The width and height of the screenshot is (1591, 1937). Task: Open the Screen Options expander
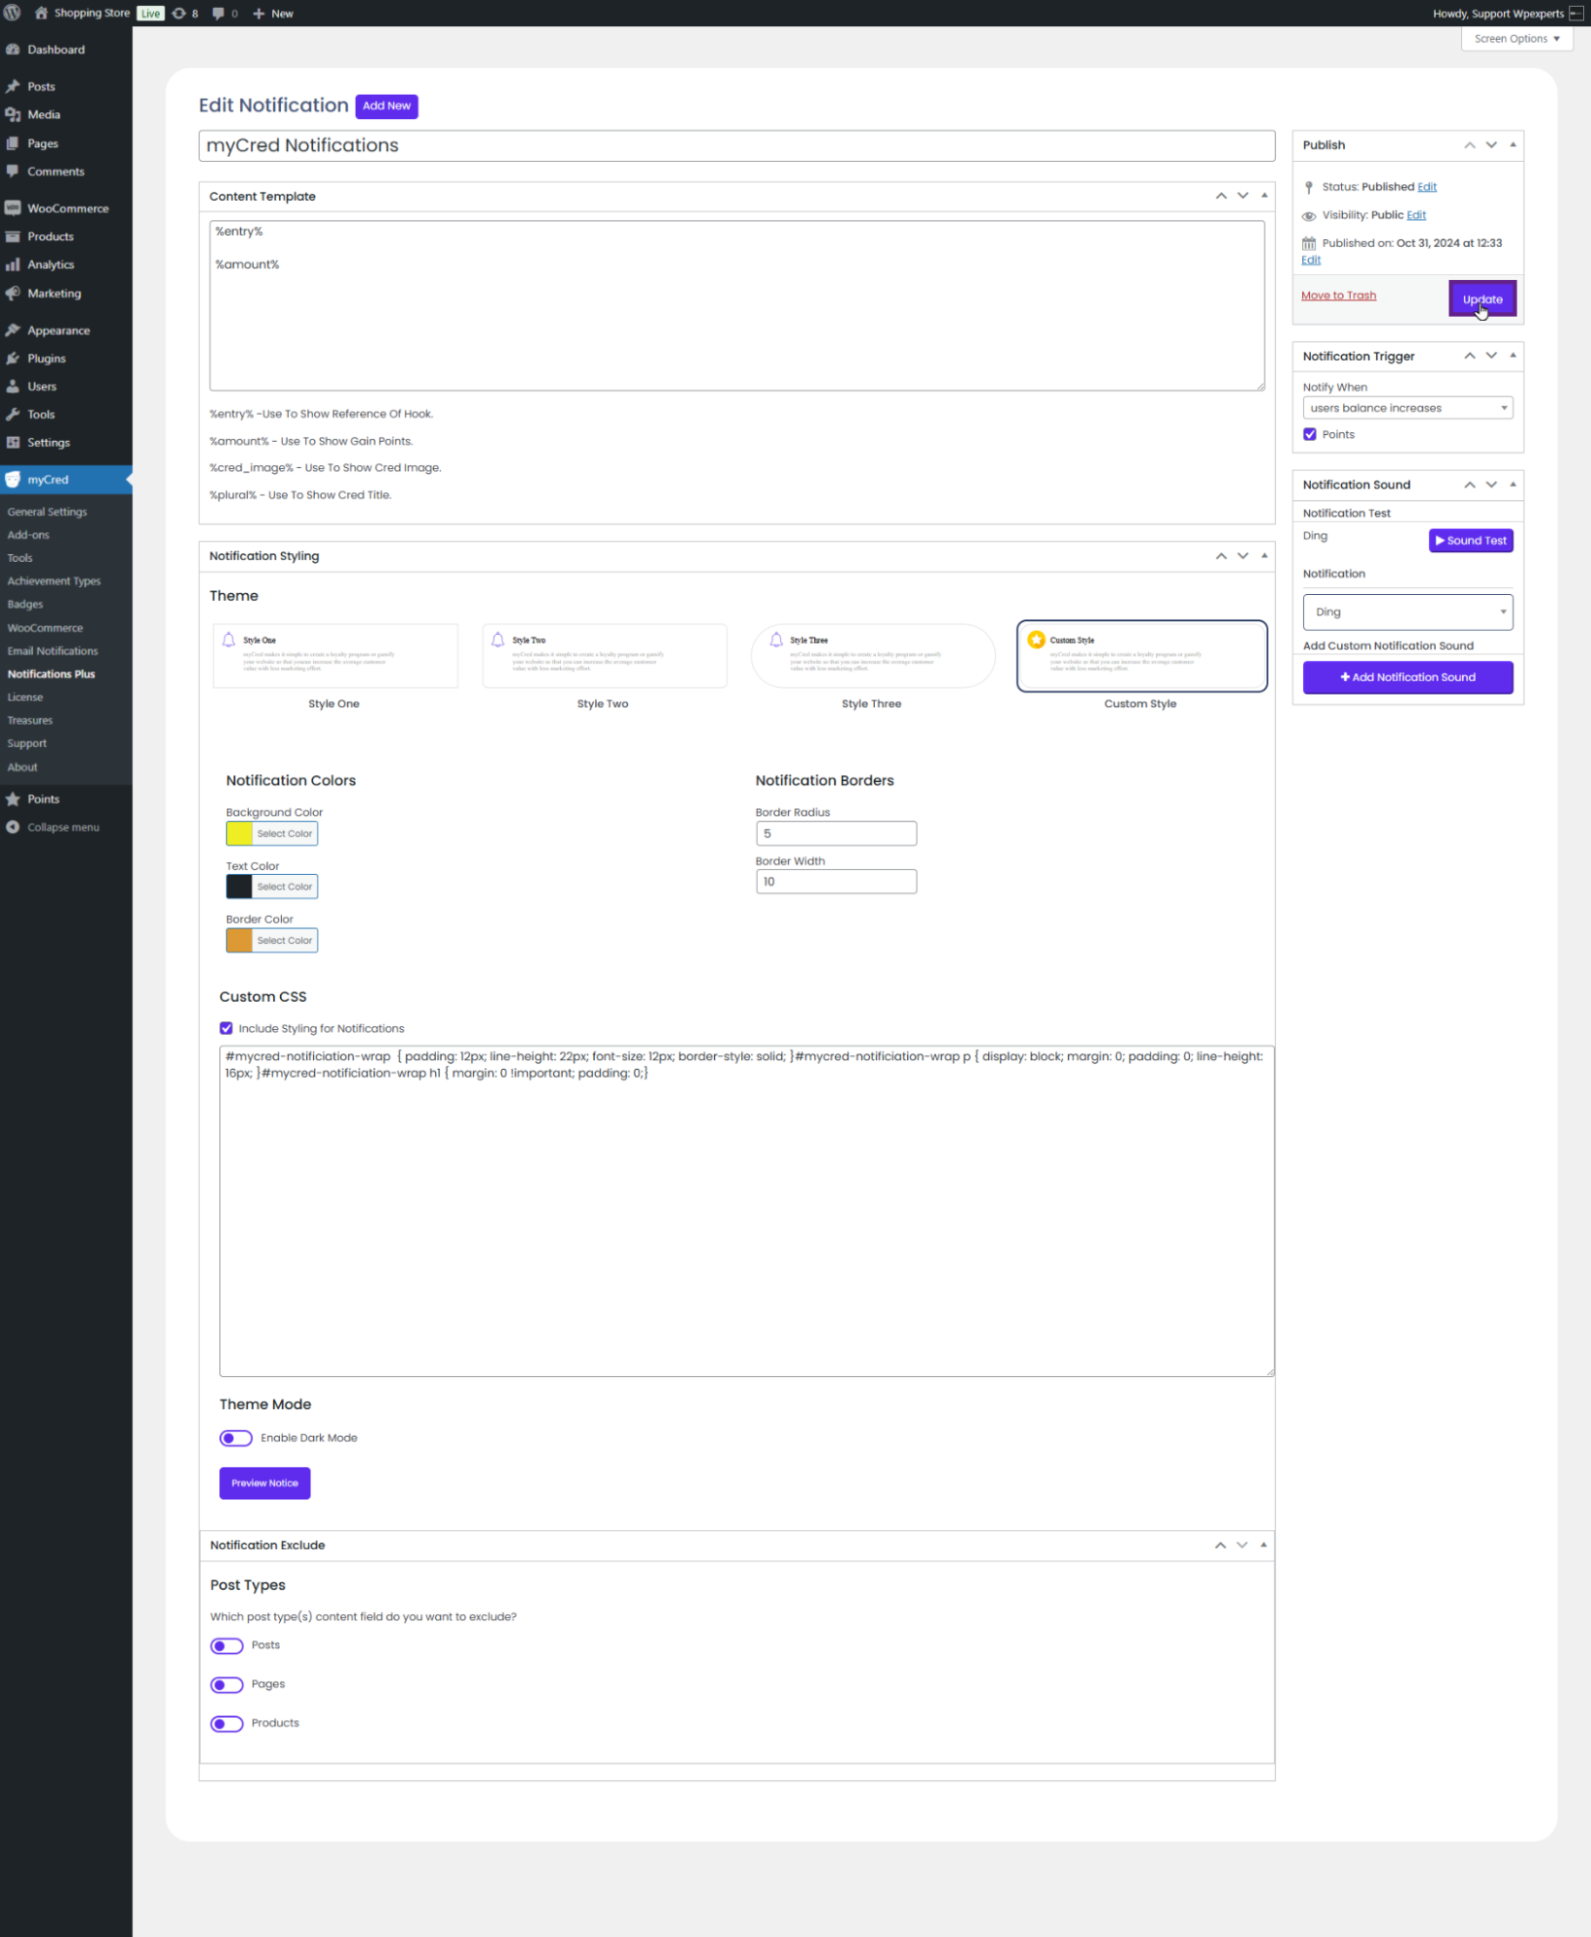pyautogui.click(x=1516, y=39)
